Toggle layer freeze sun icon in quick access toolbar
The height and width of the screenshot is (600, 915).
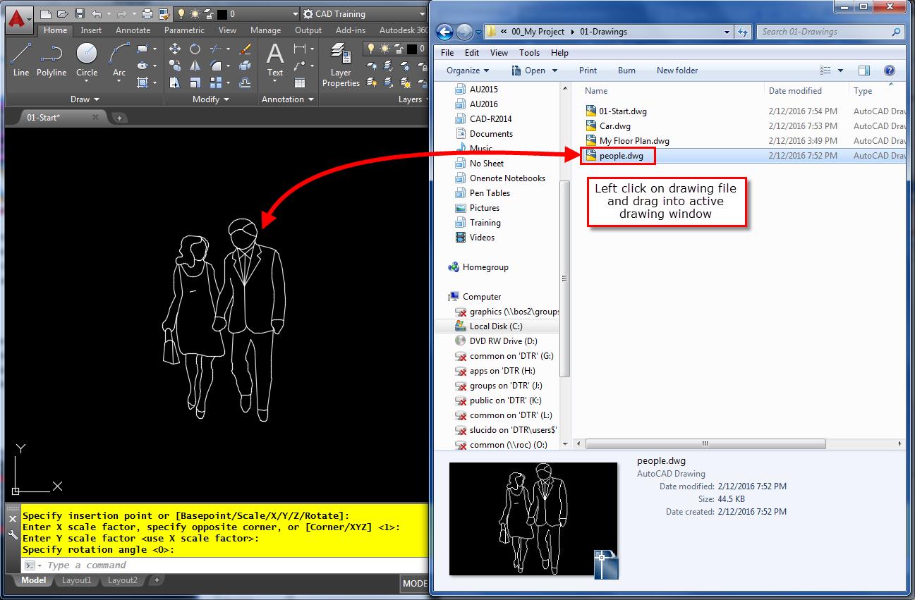[193, 14]
